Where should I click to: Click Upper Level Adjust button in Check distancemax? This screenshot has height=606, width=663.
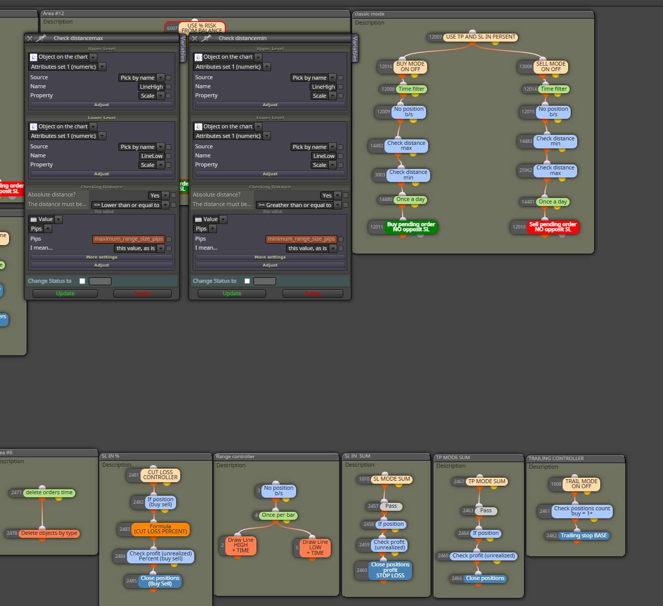[102, 105]
